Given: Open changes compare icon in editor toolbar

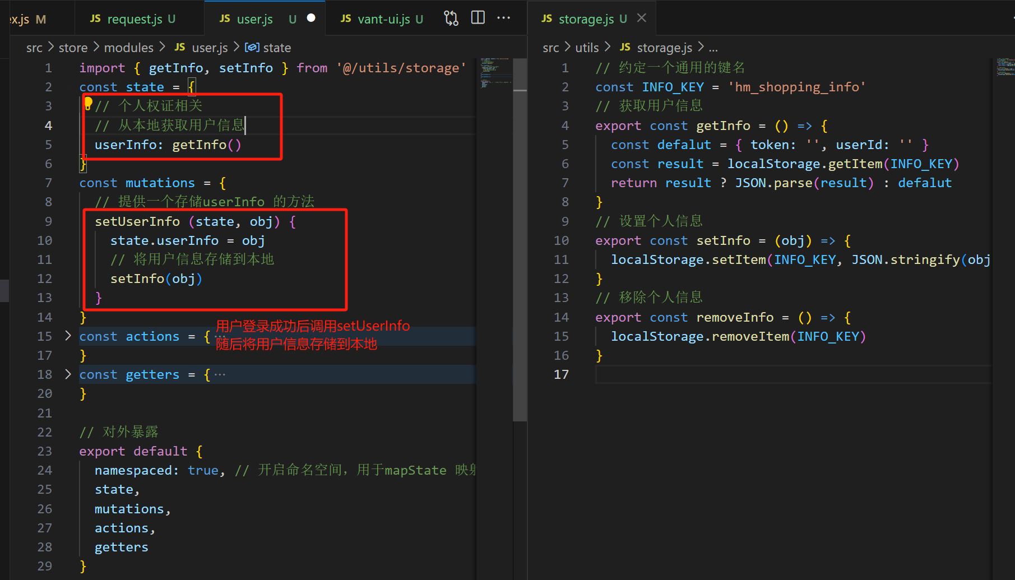Looking at the screenshot, I should click(451, 18).
